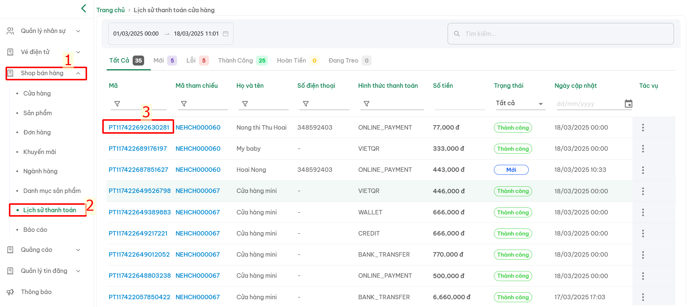Click the Thông báo megaphone icon
This screenshot has height=307, width=694.
[x=10, y=292]
